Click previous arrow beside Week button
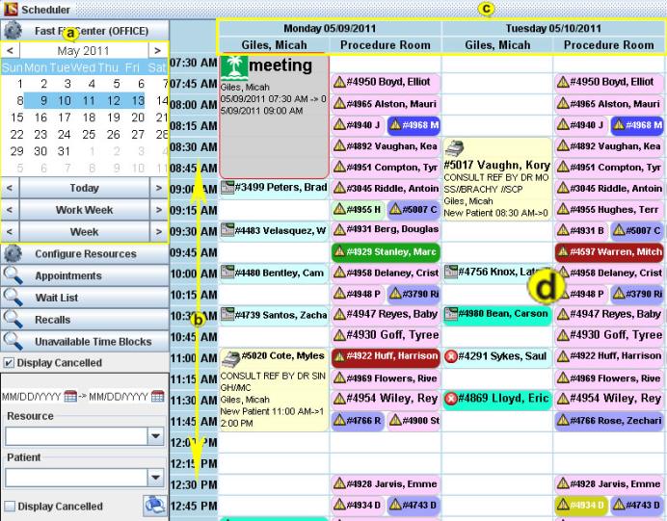 click(x=10, y=231)
